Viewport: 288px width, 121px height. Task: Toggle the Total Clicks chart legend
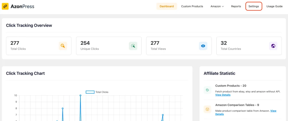[x=97, y=92]
